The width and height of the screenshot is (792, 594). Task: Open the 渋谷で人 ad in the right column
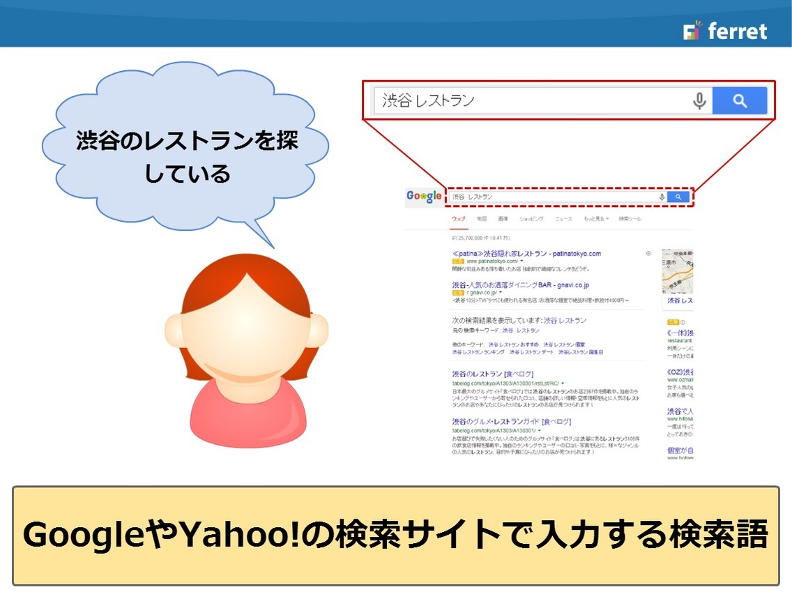point(680,411)
